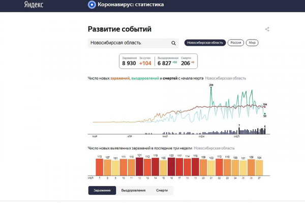Switch region filter to Россия
The height and width of the screenshot is (203, 305).
coord(235,43)
